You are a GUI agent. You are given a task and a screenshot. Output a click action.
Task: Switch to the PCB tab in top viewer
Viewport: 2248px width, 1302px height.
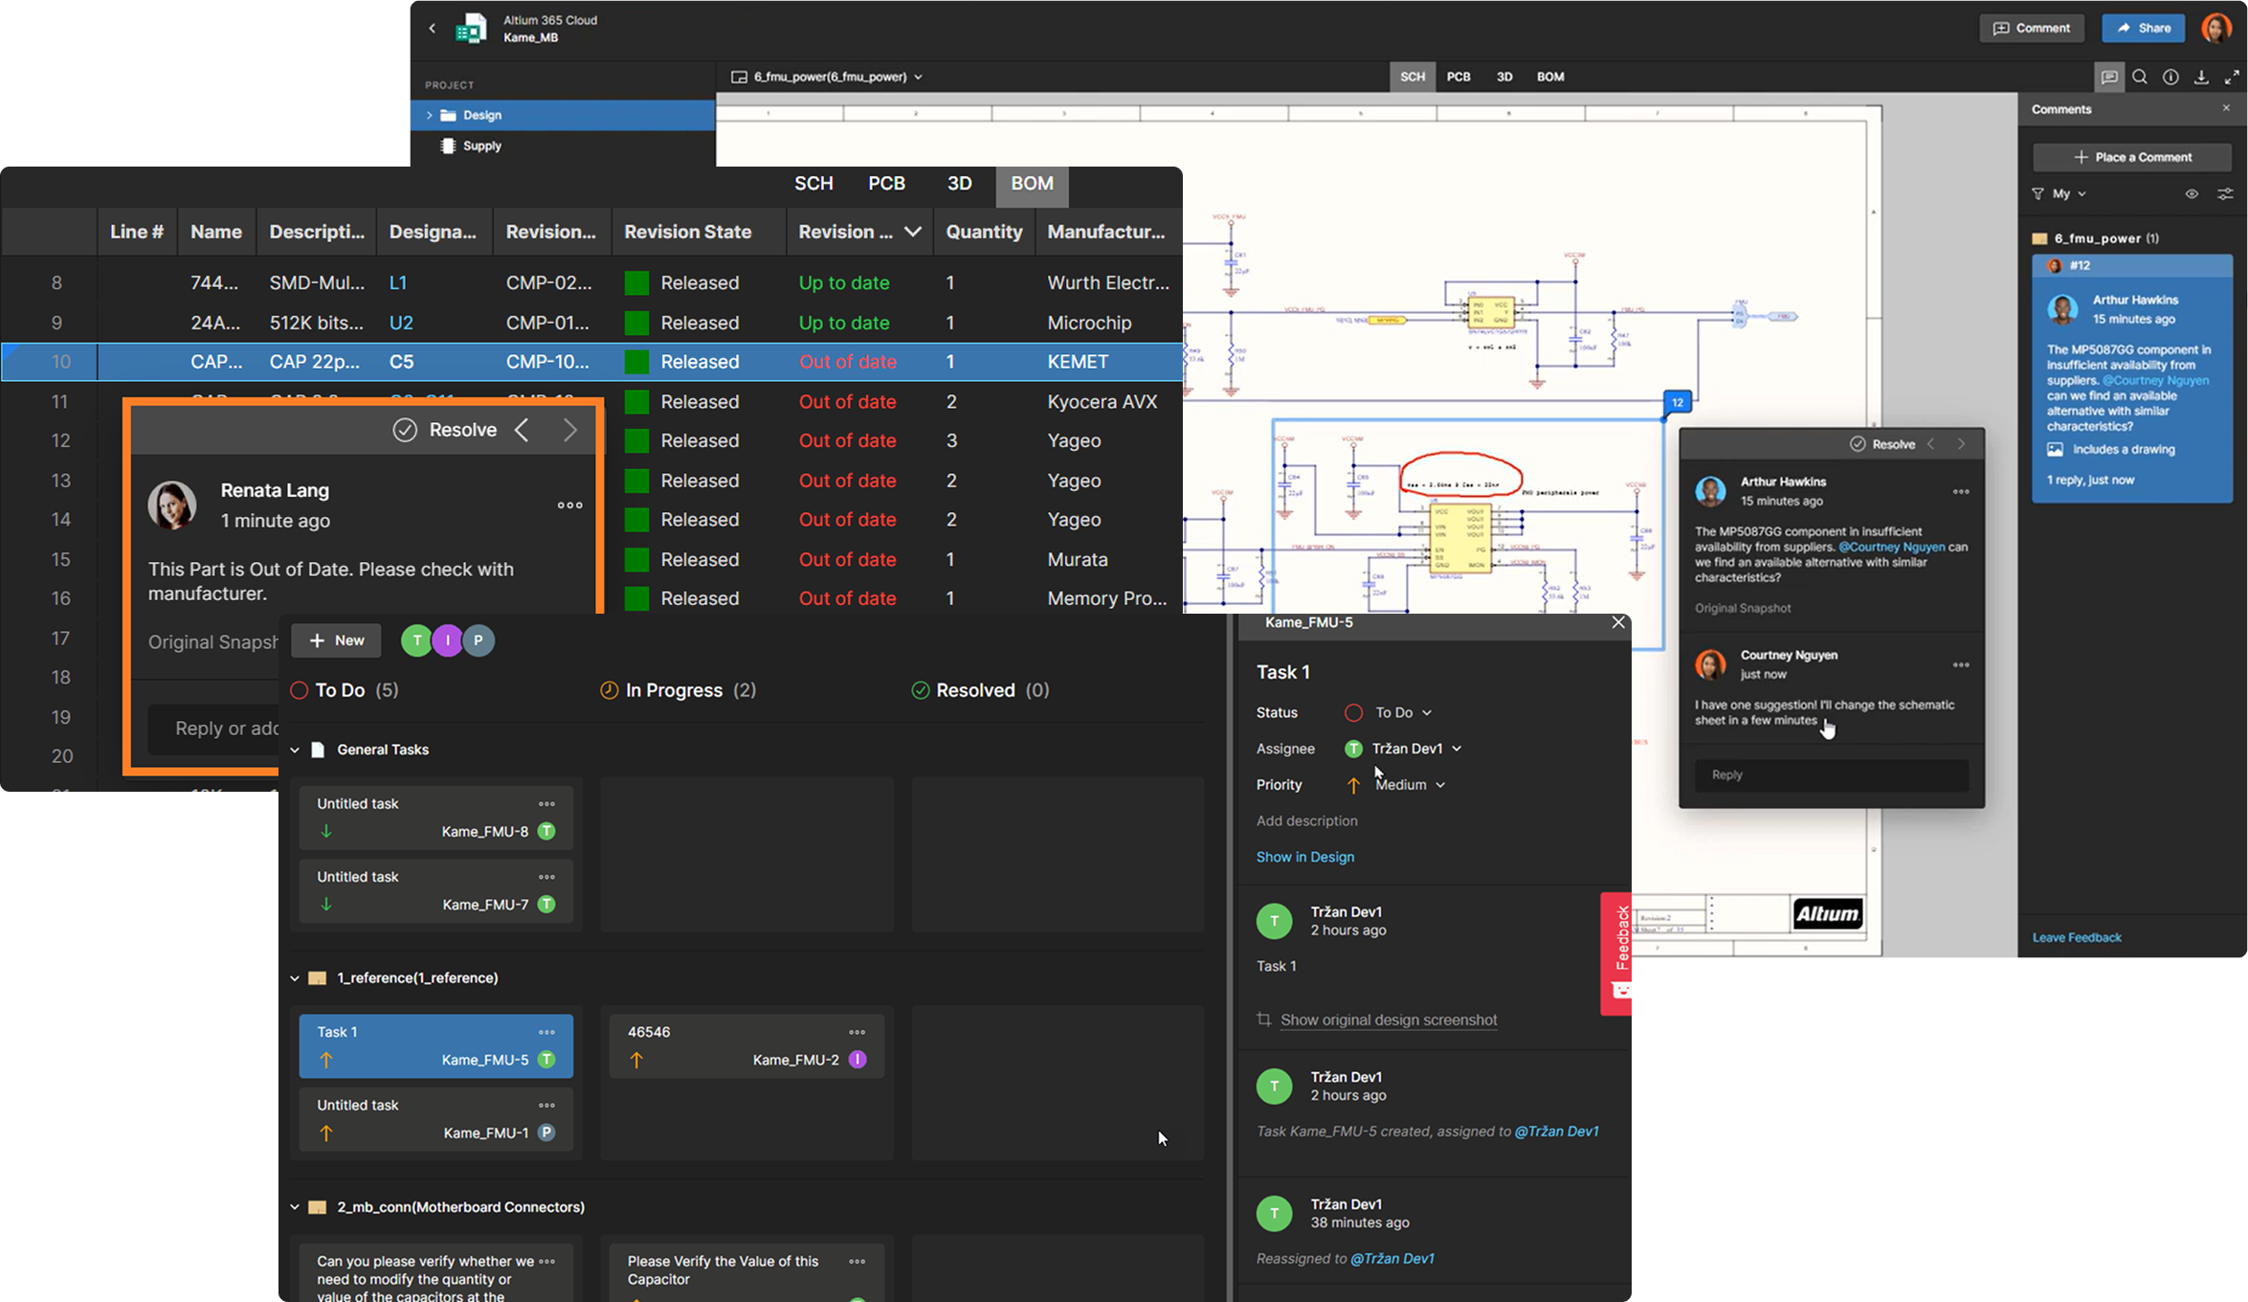tap(1458, 77)
